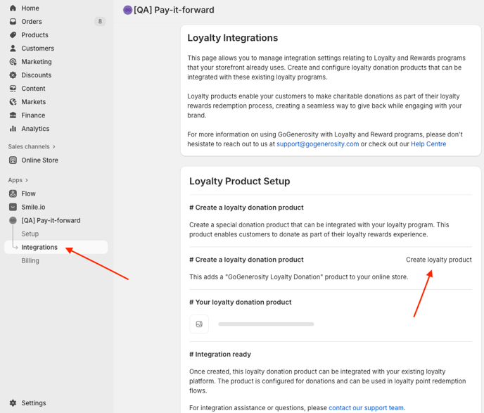
Task: Go to Setup under Pay-it-forward
Action: 30,234
